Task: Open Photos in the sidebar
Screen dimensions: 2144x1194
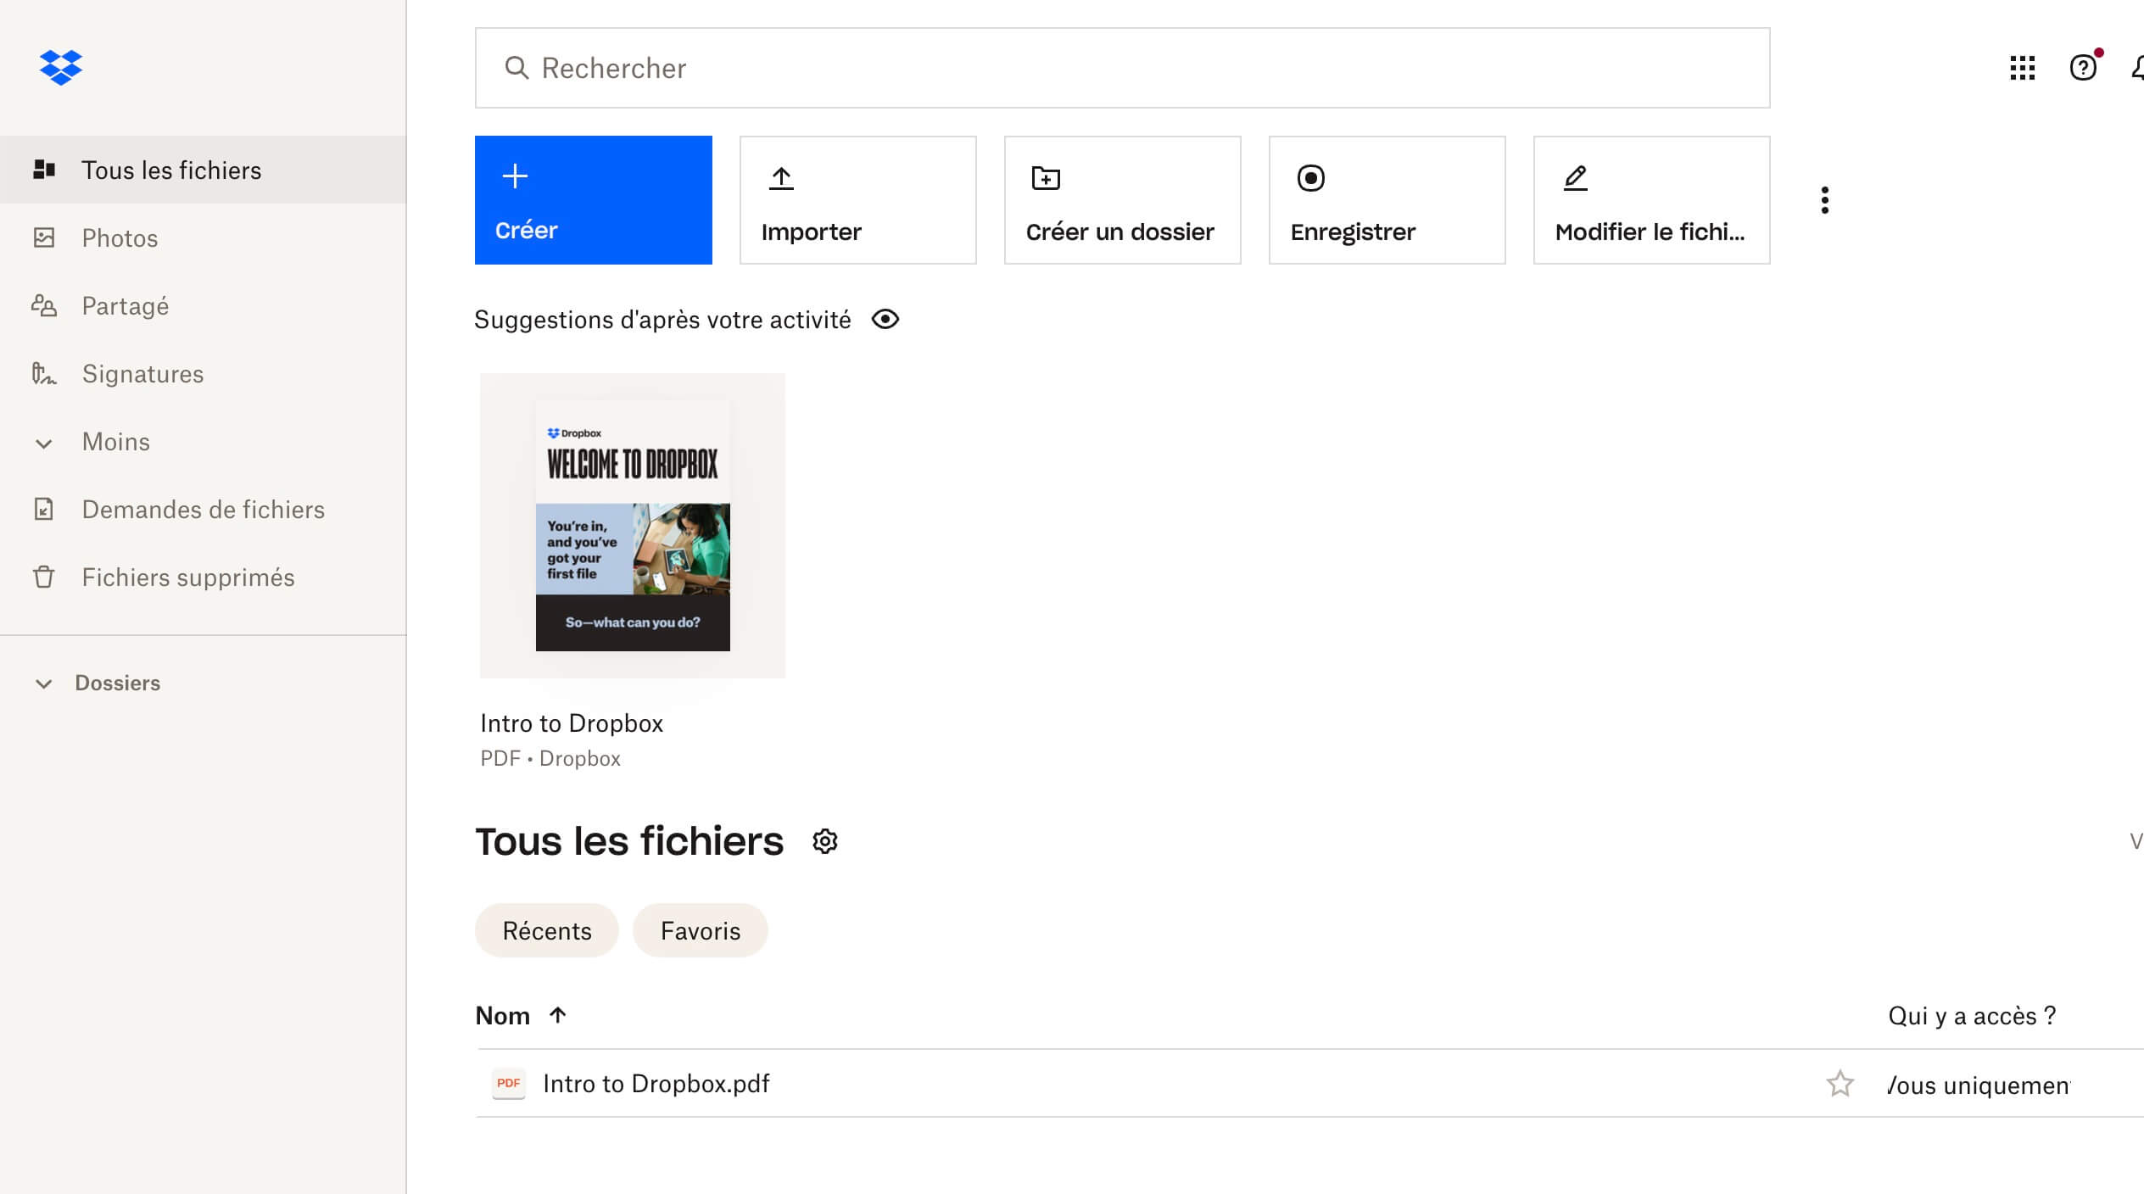Action: pyautogui.click(x=203, y=237)
